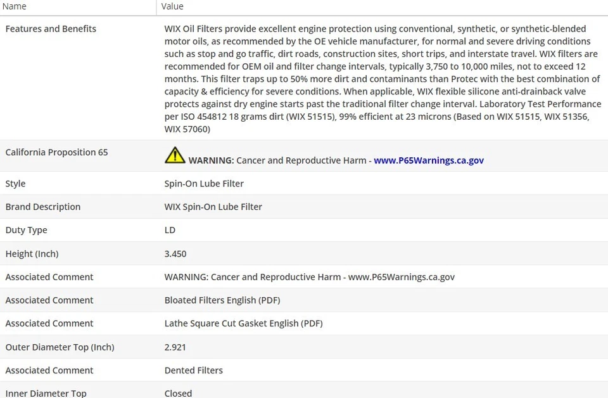
Task: Open "Lathe Square Cut Gasket English (PDF)"
Action: click(x=243, y=323)
